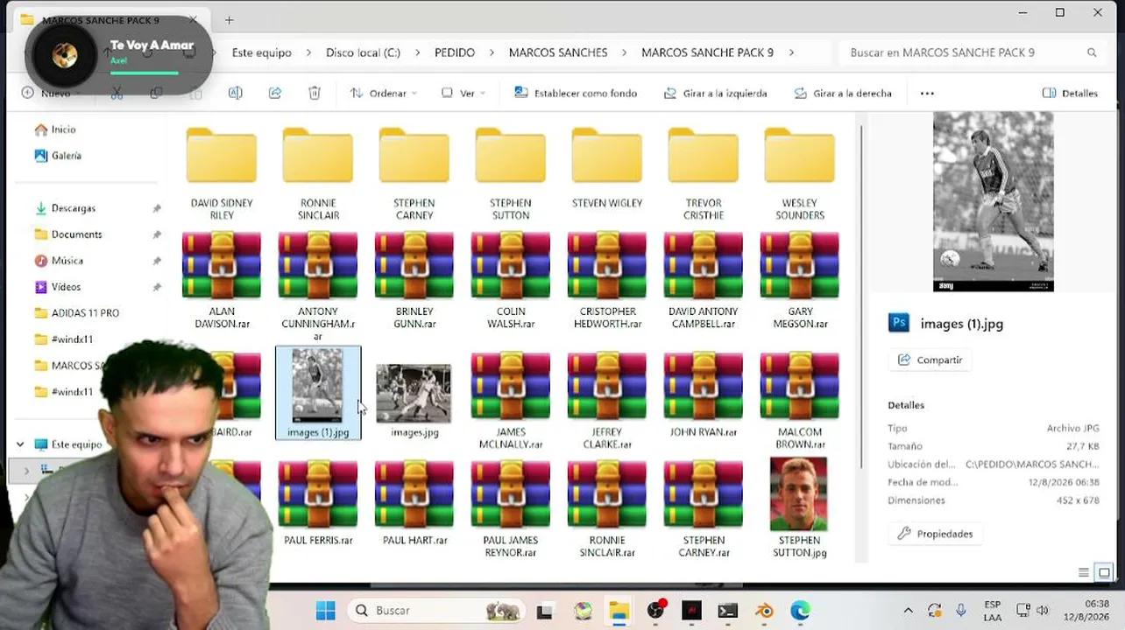
Task: Rotate image left with Girar a la izquierda
Action: click(x=715, y=93)
